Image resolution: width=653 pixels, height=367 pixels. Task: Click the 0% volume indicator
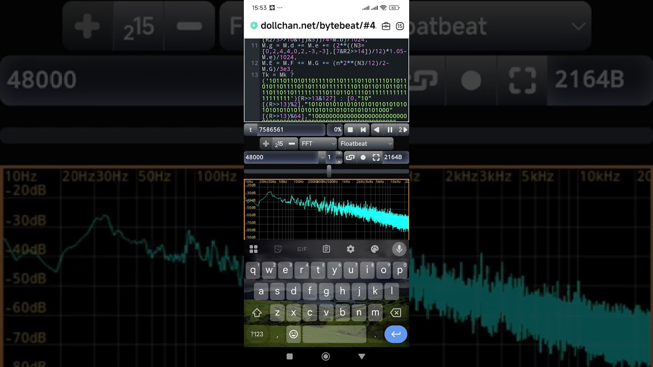coord(335,129)
